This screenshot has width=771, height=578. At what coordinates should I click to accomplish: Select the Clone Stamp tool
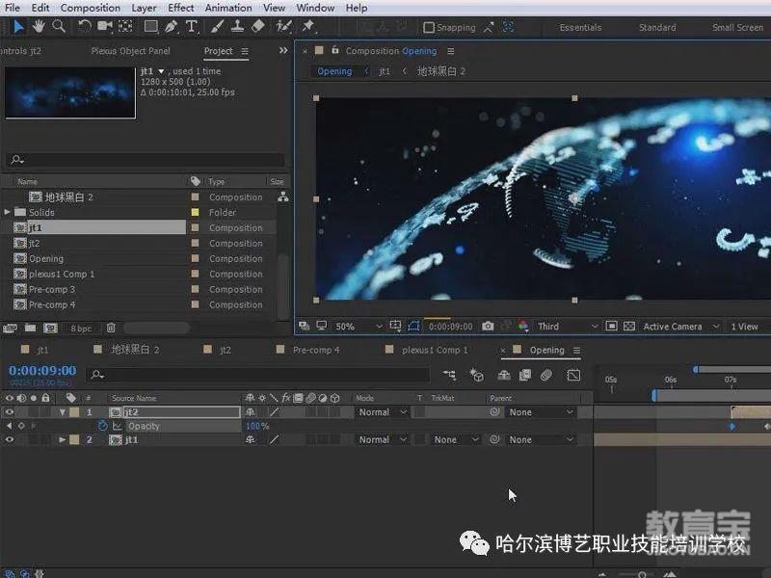click(237, 26)
